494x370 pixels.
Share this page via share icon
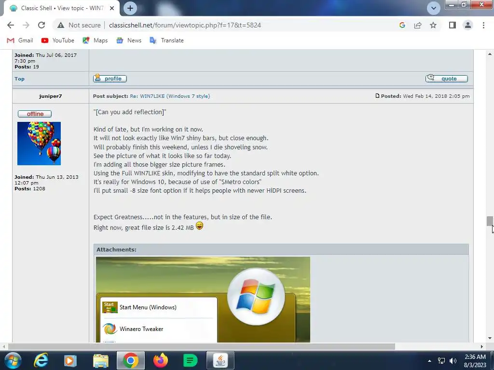(x=418, y=25)
